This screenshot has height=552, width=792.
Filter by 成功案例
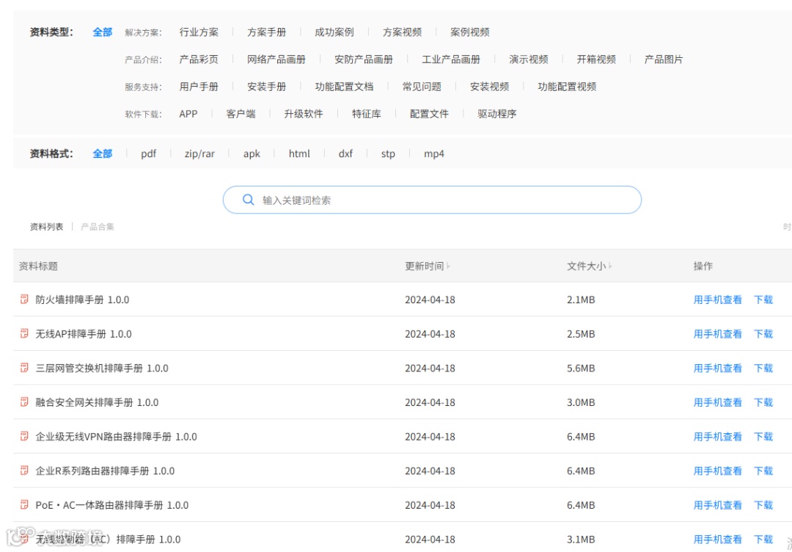pyautogui.click(x=334, y=32)
